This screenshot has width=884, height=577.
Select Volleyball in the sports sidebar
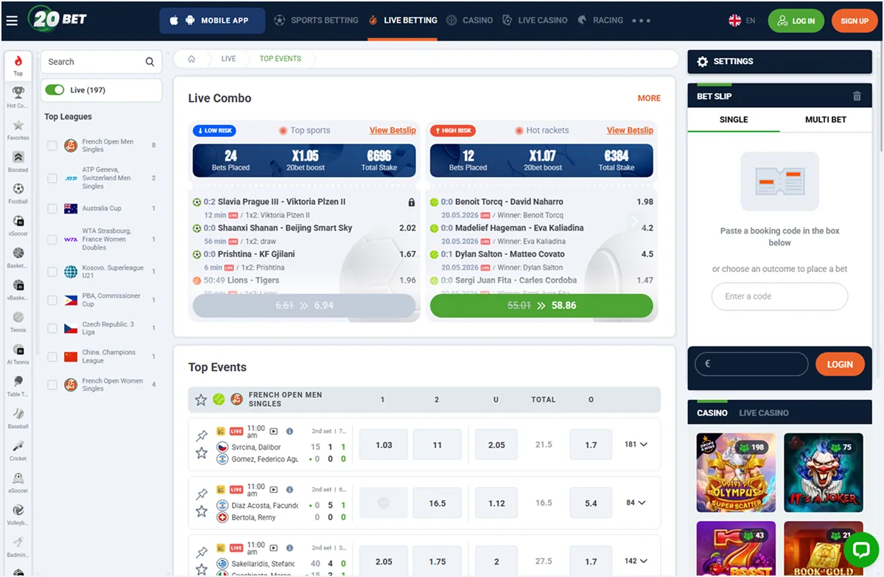(x=18, y=514)
